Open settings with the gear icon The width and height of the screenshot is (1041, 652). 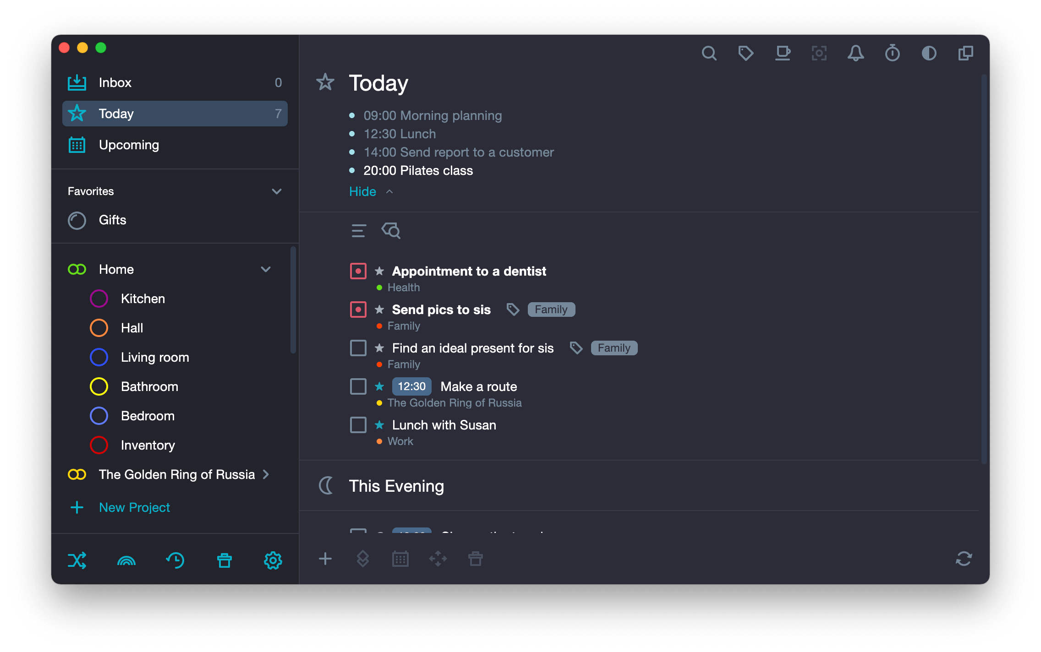273,560
